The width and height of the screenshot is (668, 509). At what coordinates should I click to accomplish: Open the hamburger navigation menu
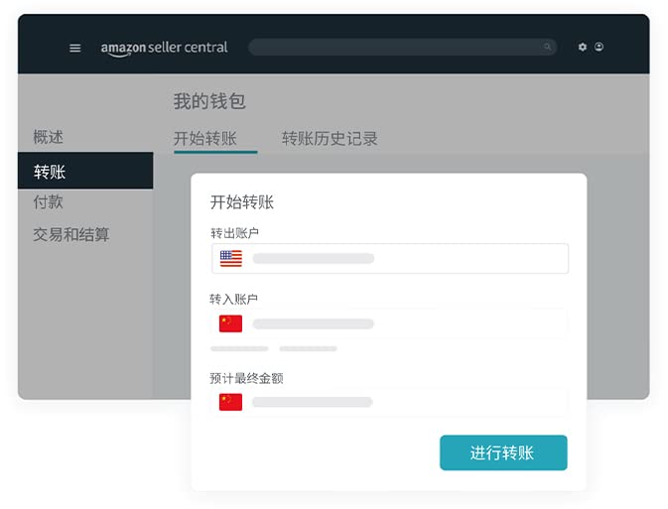point(74,48)
